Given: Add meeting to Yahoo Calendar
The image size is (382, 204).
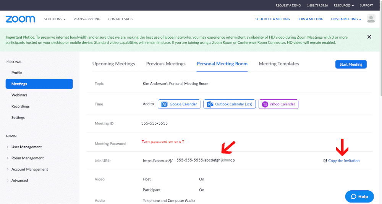Looking at the screenshot, I should pyautogui.click(x=278, y=104).
